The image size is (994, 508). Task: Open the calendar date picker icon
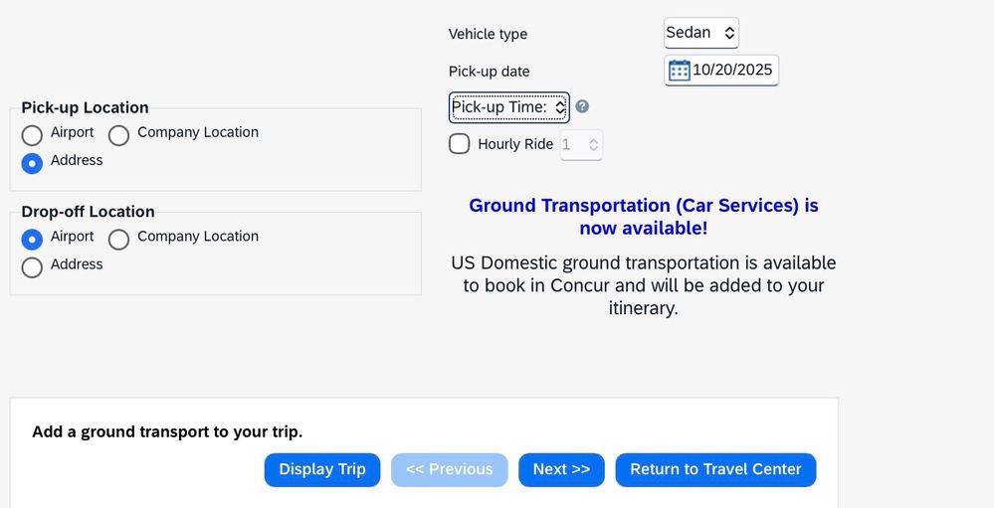[680, 71]
